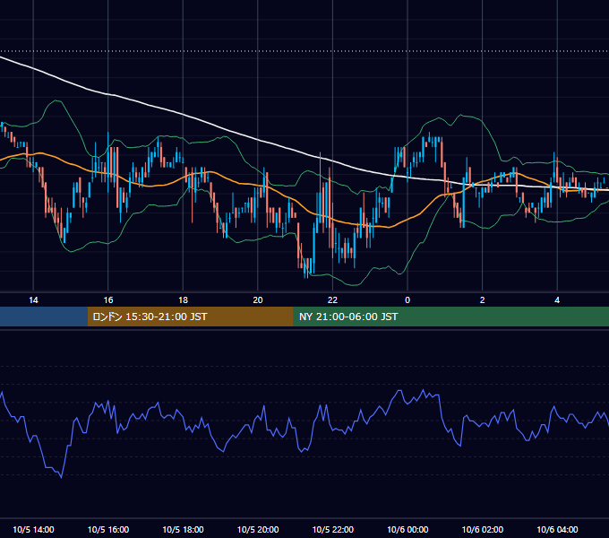Click the 16 hour axis label
Screen dimensions: 609x538
(108, 300)
